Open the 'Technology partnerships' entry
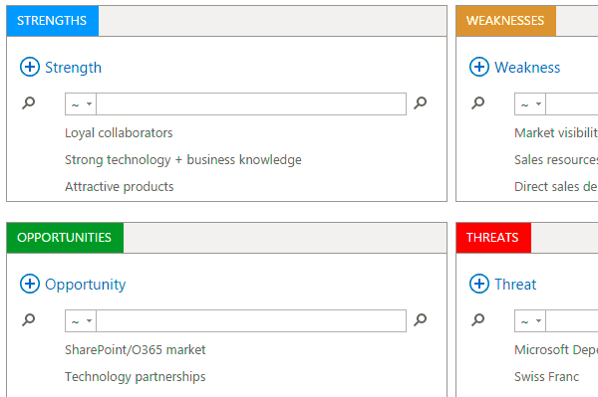This screenshot has height=397, width=598. click(x=135, y=377)
